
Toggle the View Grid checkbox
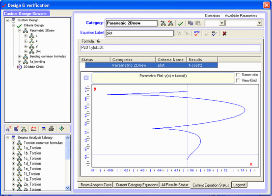[238, 81]
